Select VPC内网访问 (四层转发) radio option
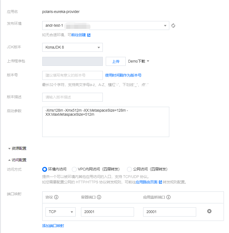Viewport: 229px width, 233px height. click(74, 169)
